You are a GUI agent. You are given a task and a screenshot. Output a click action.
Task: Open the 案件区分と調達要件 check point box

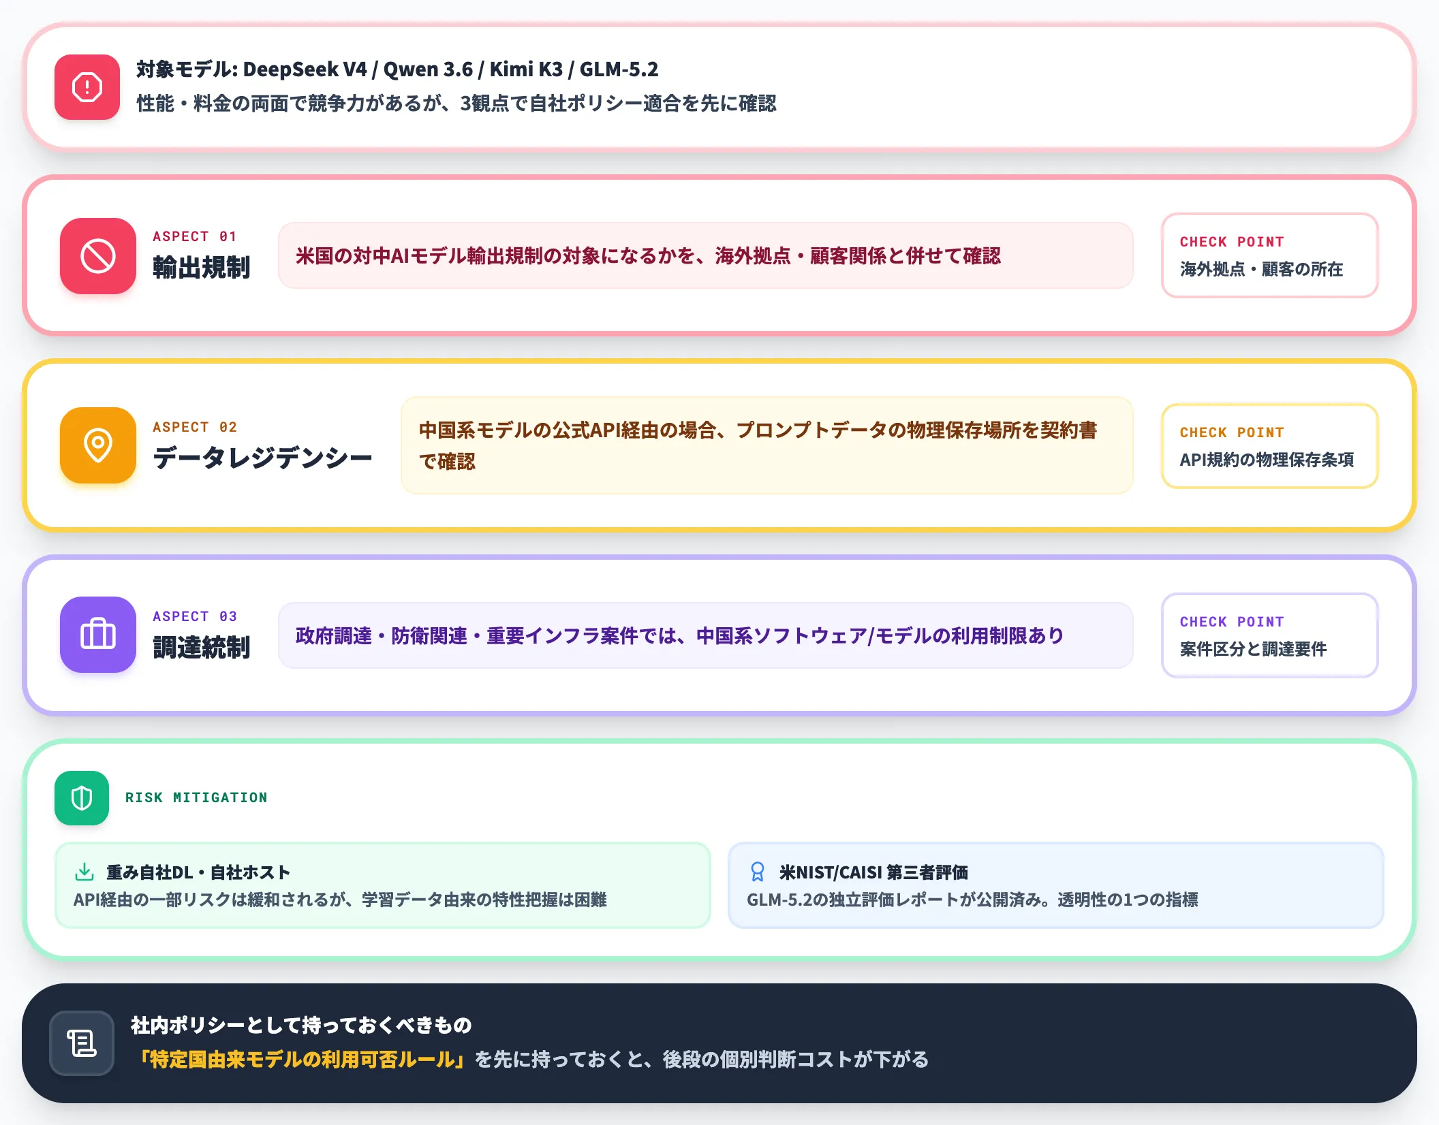(1270, 635)
